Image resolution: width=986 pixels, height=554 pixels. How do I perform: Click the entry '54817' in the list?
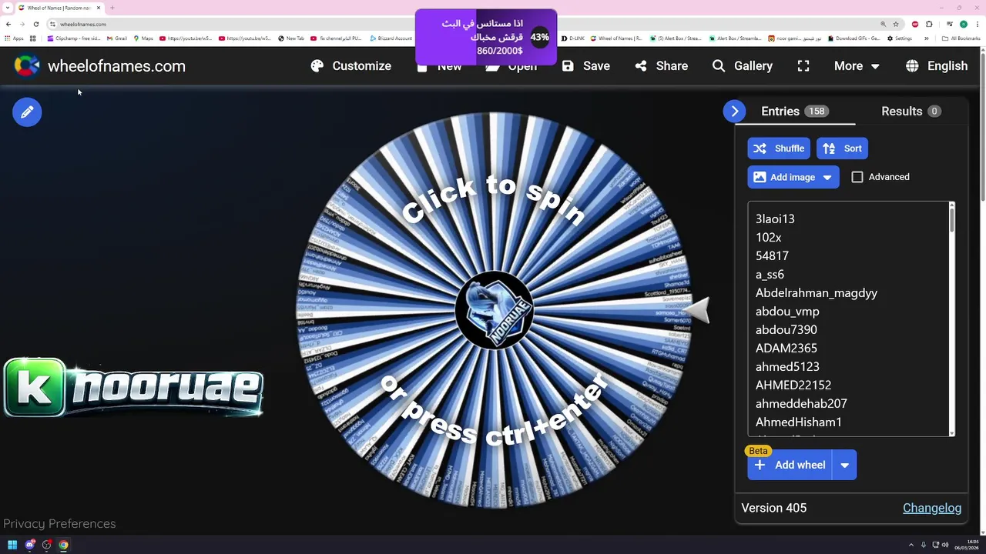click(772, 256)
